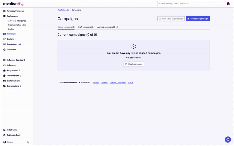Click 'Current campaigns (0 of 0)' heading
The width and height of the screenshot is (234, 146).
(77, 35)
